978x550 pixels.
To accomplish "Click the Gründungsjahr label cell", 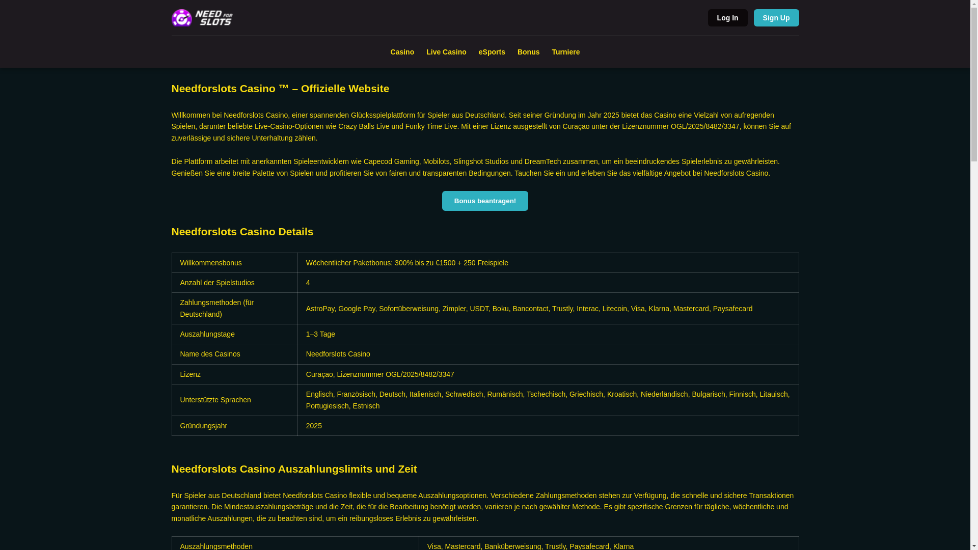I will pyautogui.click(x=235, y=426).
